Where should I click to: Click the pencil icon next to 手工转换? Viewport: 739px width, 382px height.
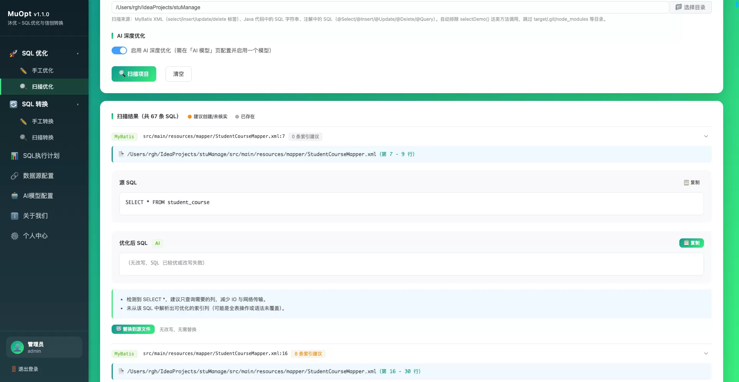[x=23, y=121]
